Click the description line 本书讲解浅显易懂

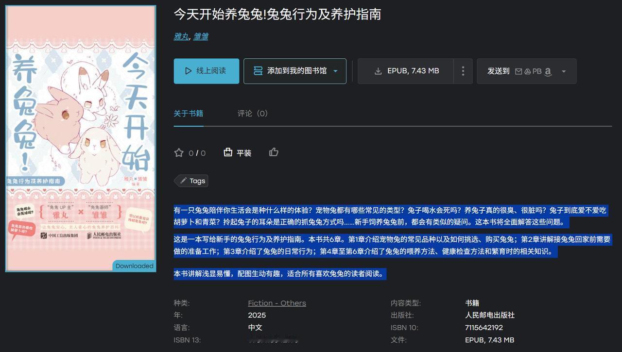[280, 274]
